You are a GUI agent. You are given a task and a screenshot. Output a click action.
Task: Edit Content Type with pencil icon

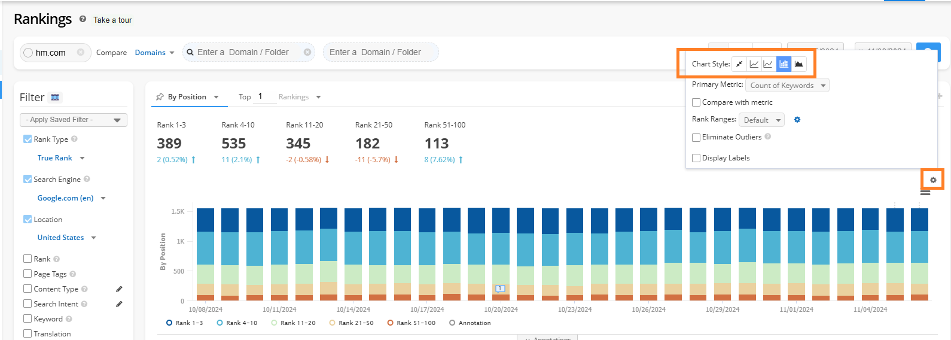click(119, 289)
